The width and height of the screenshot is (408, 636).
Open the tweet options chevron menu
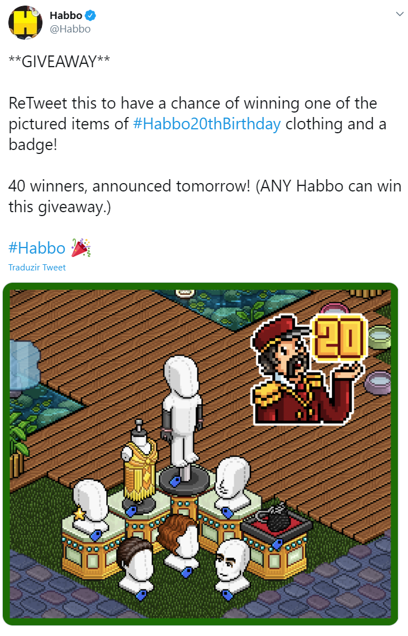(400, 14)
